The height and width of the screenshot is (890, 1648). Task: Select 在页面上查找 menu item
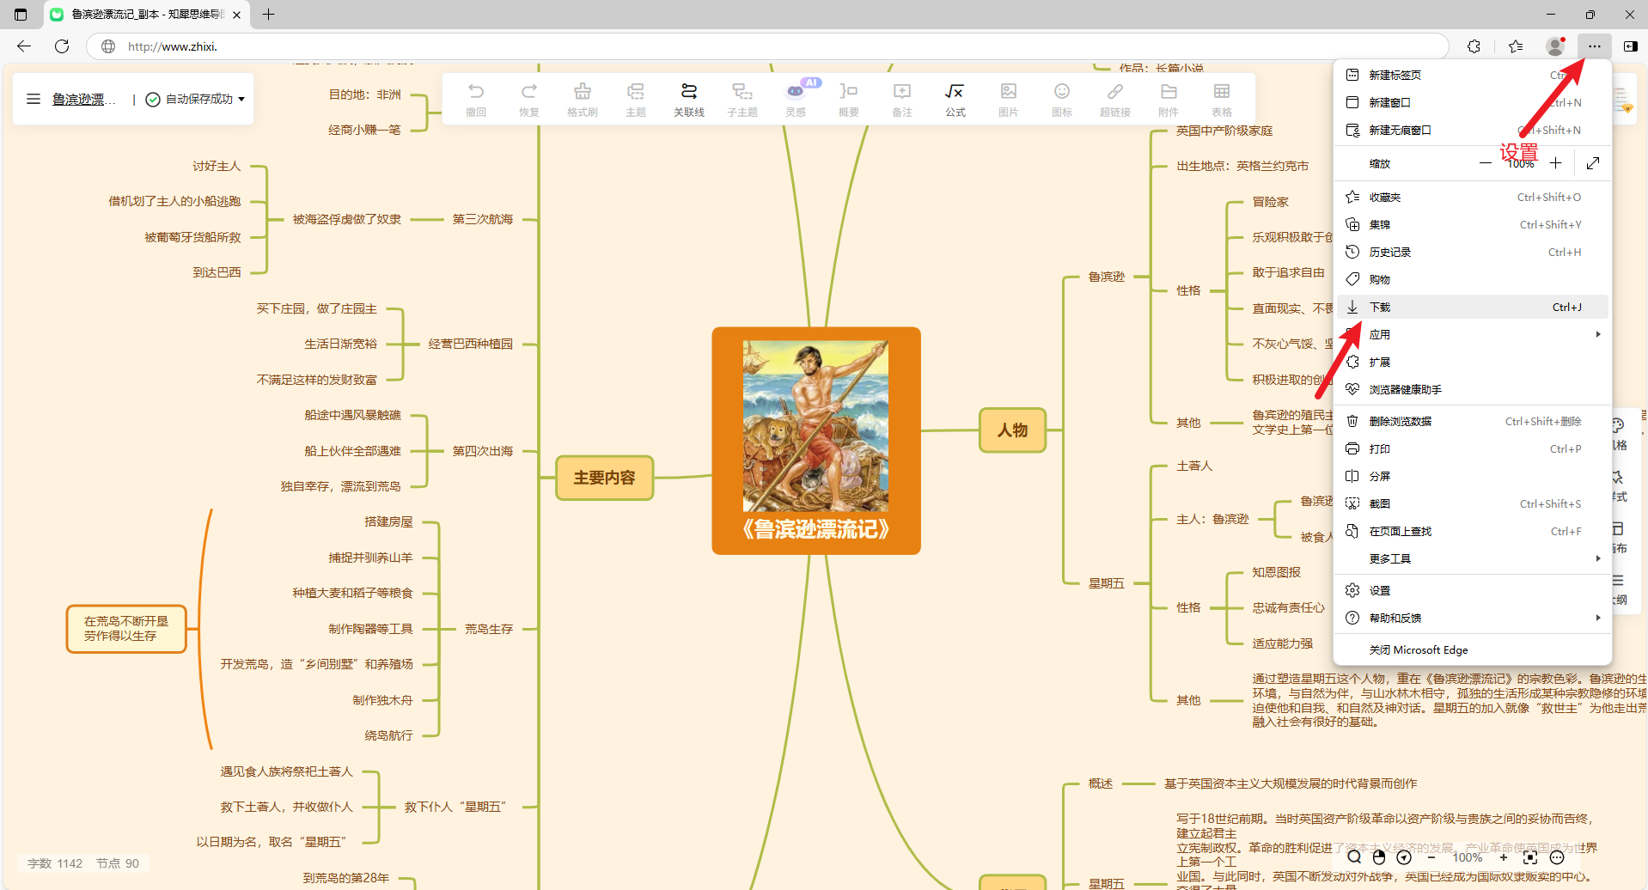pyautogui.click(x=1473, y=531)
